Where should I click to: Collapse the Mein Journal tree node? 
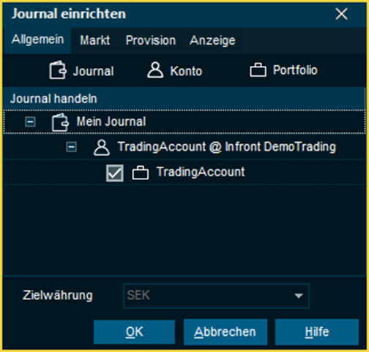[x=30, y=121]
